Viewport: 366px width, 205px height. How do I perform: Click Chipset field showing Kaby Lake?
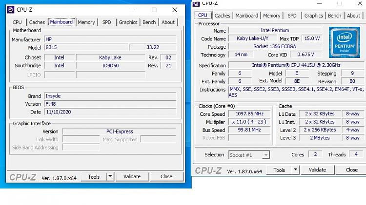(x=110, y=57)
